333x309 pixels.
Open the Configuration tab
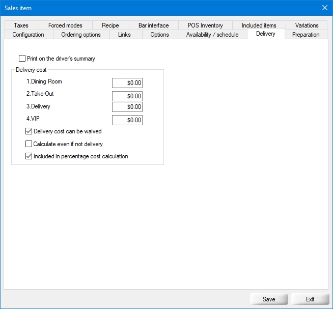28,35
